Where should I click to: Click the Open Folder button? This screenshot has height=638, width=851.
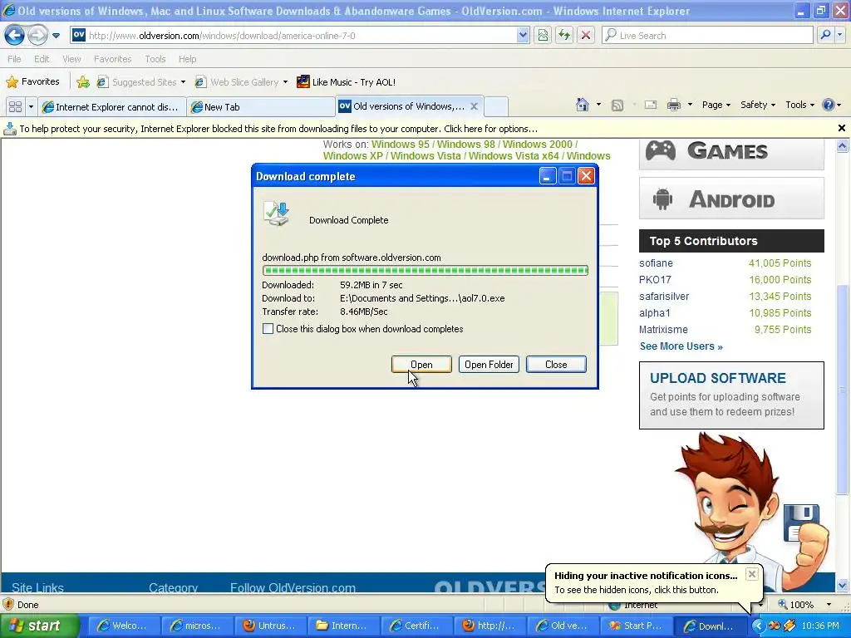[x=489, y=365]
